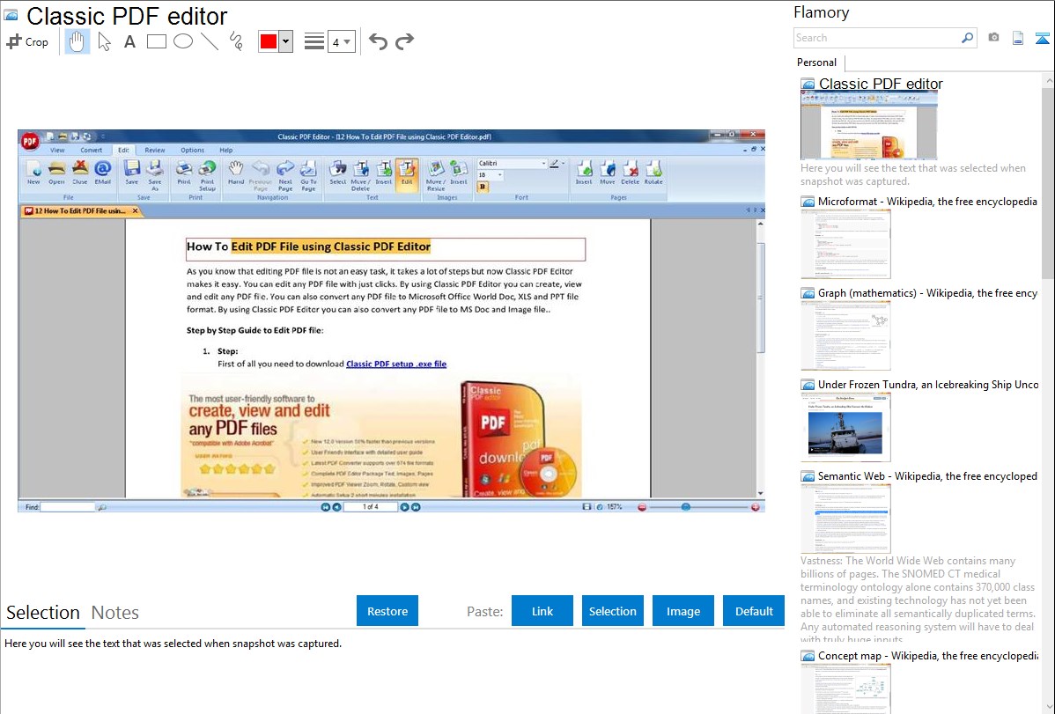Undo the last annotation
Image resolution: width=1055 pixels, height=714 pixels.
[x=378, y=41]
